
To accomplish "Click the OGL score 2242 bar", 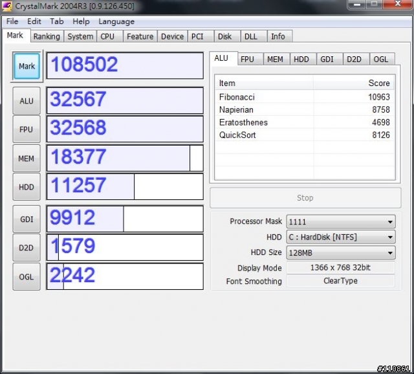I will click(x=125, y=276).
